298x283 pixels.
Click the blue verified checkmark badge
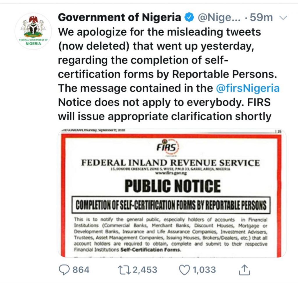(x=188, y=17)
